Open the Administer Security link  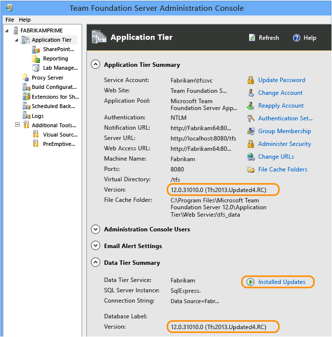[284, 144]
